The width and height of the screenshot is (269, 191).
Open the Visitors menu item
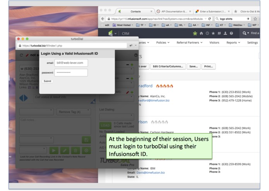(214, 43)
